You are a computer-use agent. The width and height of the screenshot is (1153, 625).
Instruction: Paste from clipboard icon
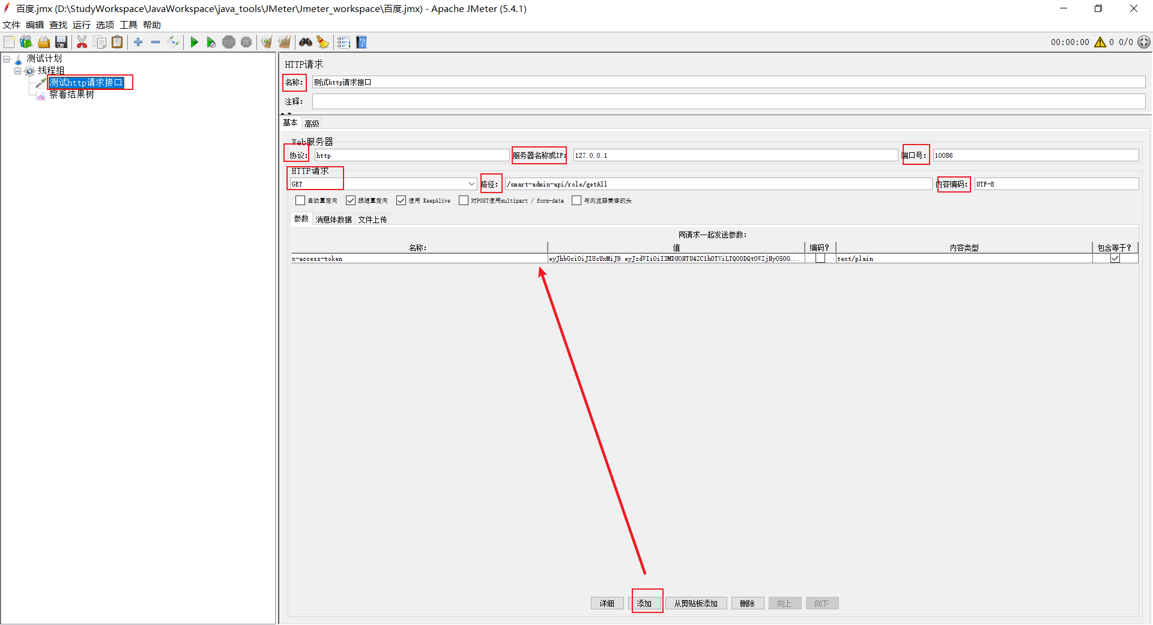(118, 42)
